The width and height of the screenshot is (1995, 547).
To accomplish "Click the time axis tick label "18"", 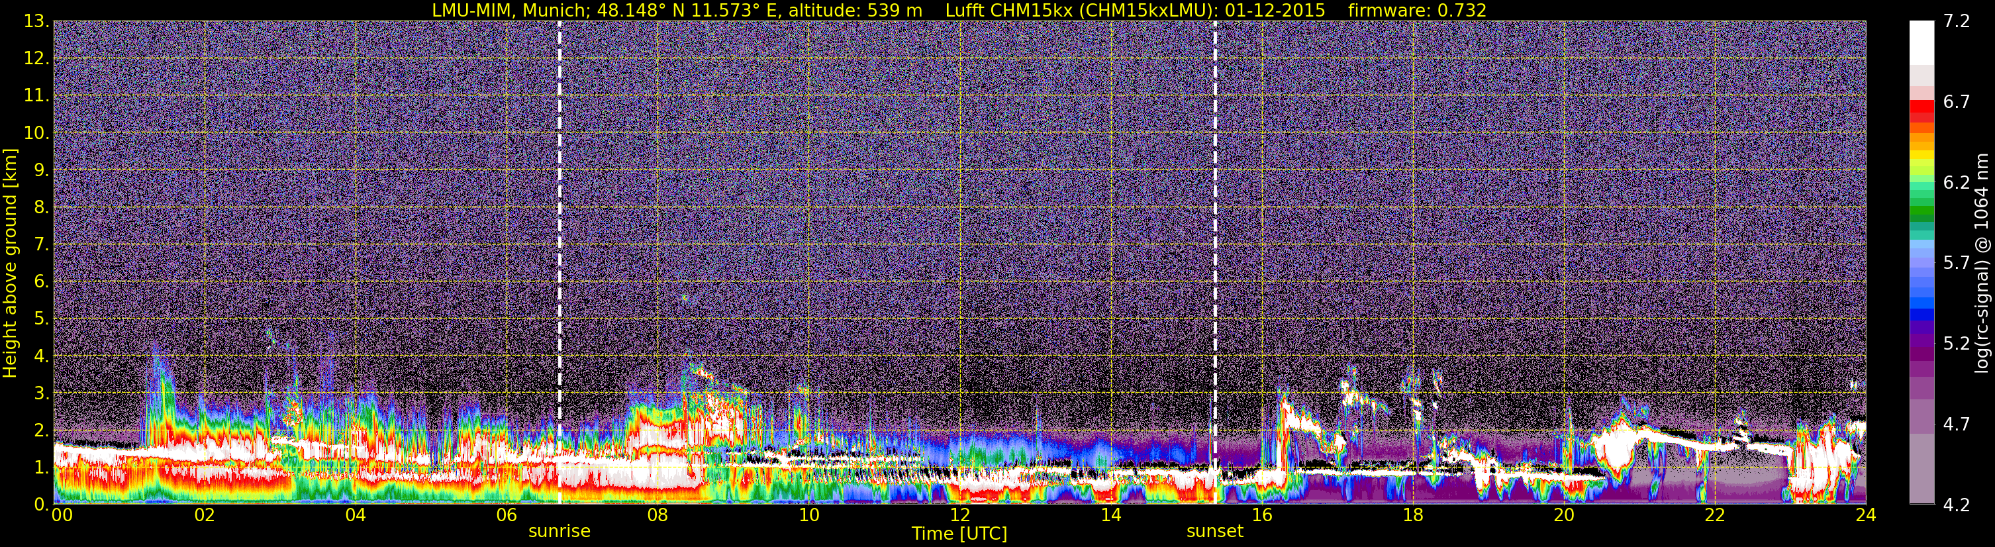I will pyautogui.click(x=1412, y=515).
